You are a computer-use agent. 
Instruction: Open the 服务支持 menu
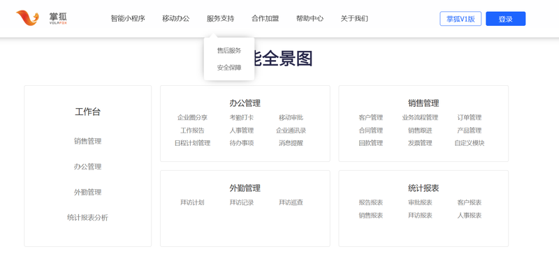coord(220,19)
